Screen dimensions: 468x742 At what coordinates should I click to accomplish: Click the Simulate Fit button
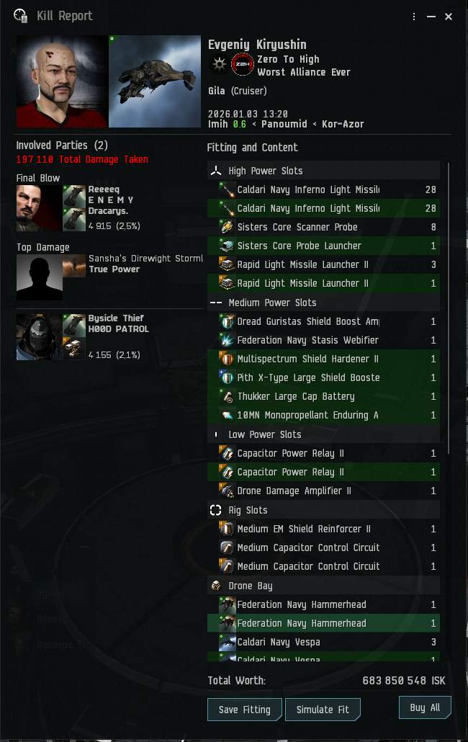coord(323,710)
